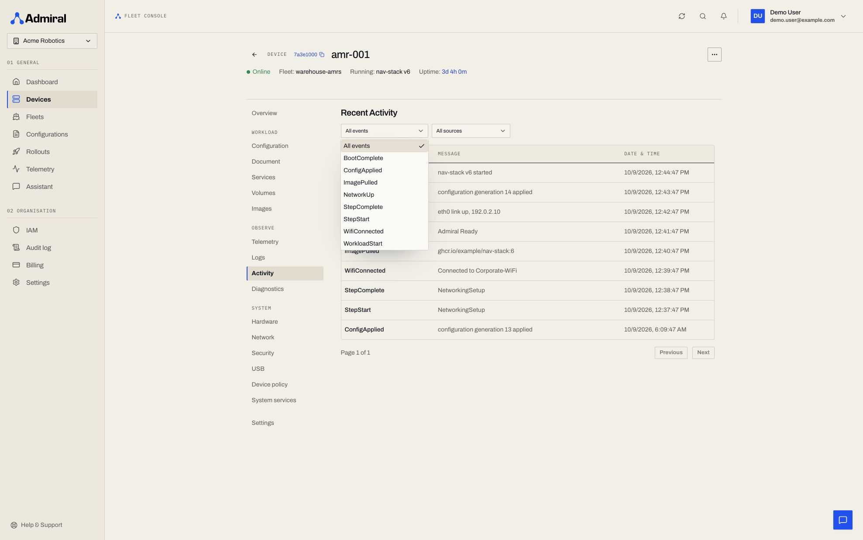863x540 pixels.
Task: Click the WifiConnected activity row
Action: pos(527,271)
